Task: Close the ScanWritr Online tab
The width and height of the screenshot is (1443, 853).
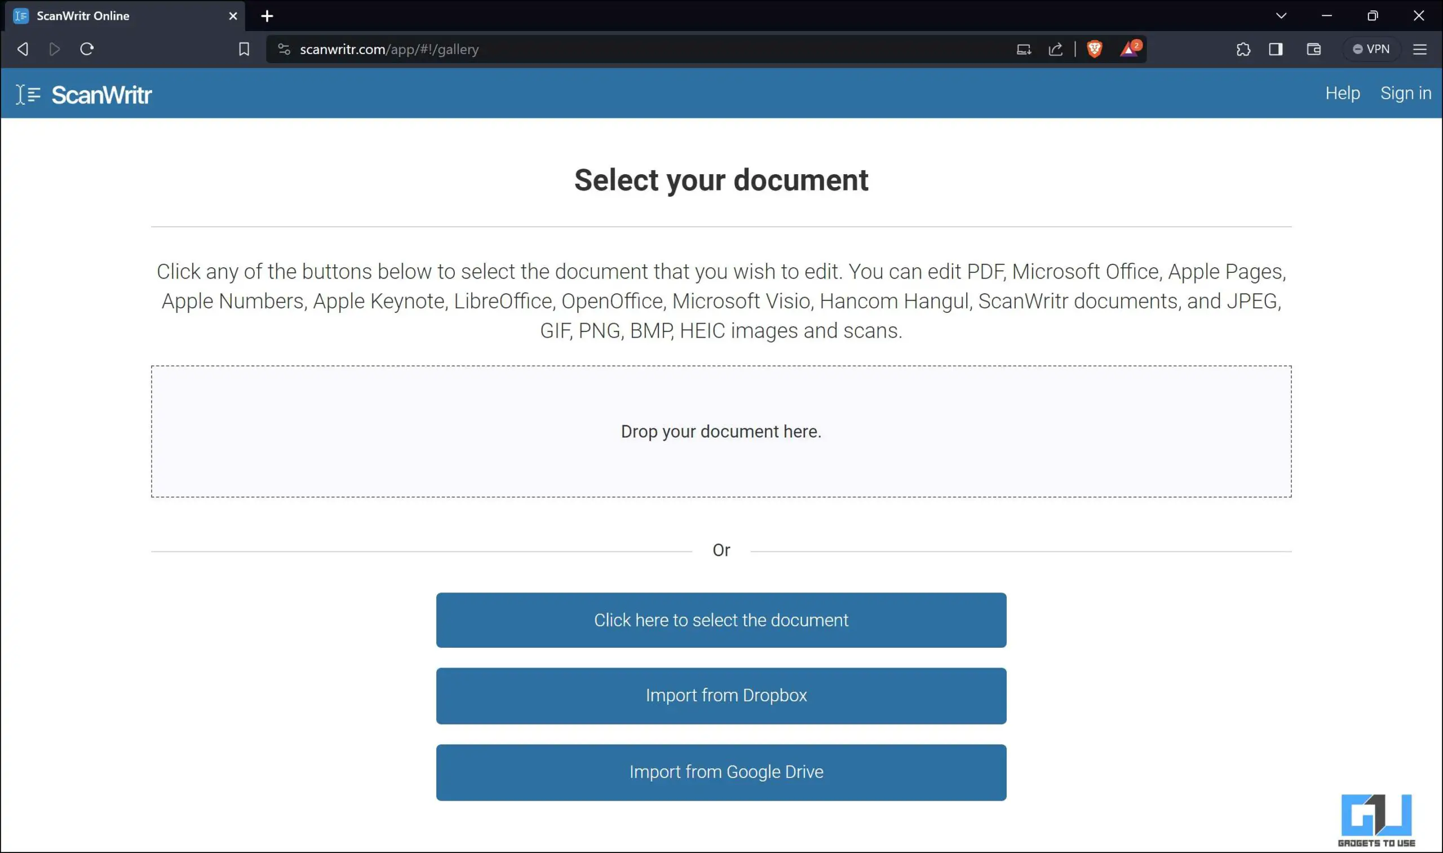Action: point(233,16)
